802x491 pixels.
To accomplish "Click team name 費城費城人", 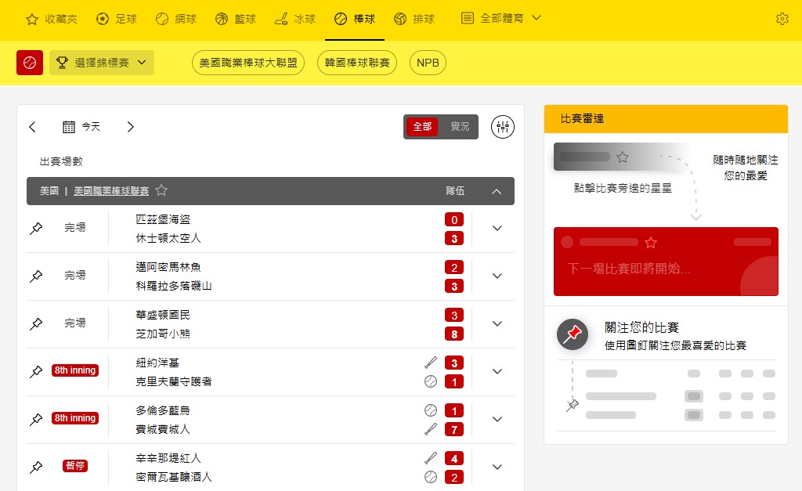I will pos(163,429).
